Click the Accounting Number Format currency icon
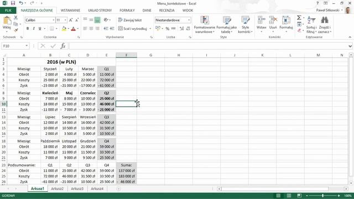This screenshot has width=354, height=199. click(158, 29)
